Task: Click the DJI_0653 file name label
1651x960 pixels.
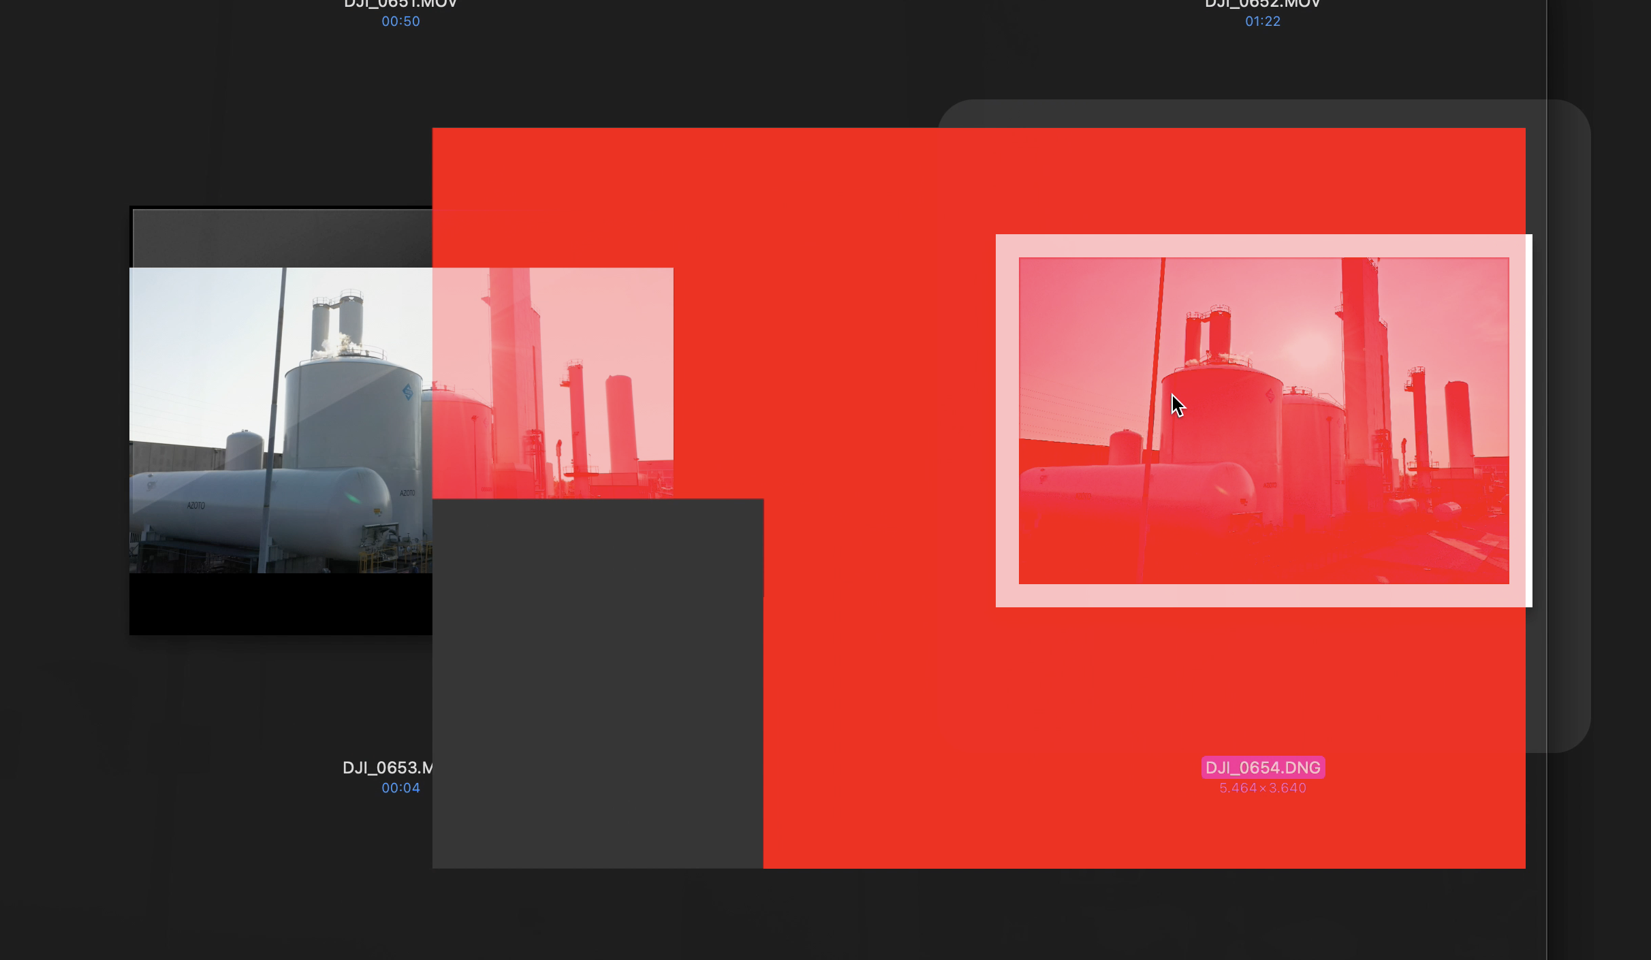Action: coord(387,768)
